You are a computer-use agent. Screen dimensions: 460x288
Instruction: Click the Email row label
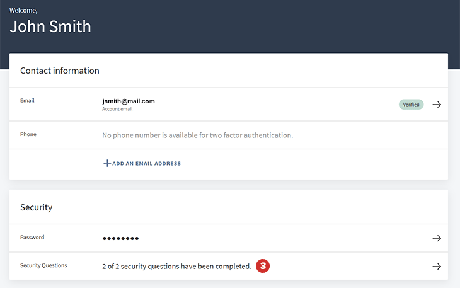pyautogui.click(x=28, y=100)
